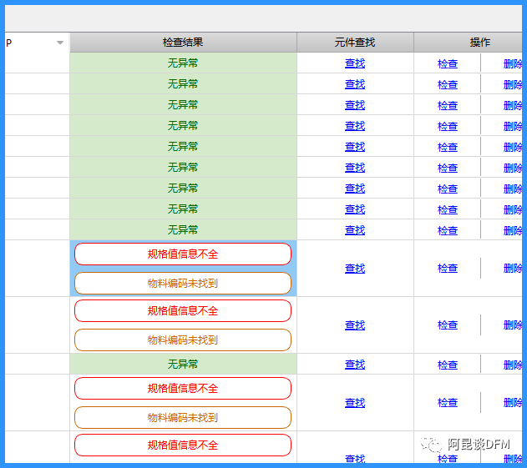Click 查找 link in the second row
Viewport: 527px width, 468px height.
(x=355, y=84)
